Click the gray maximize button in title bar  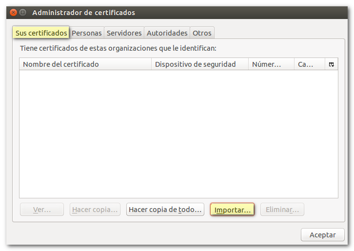[x=23, y=13]
